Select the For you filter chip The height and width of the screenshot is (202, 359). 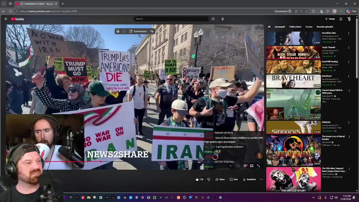[x=309, y=27]
